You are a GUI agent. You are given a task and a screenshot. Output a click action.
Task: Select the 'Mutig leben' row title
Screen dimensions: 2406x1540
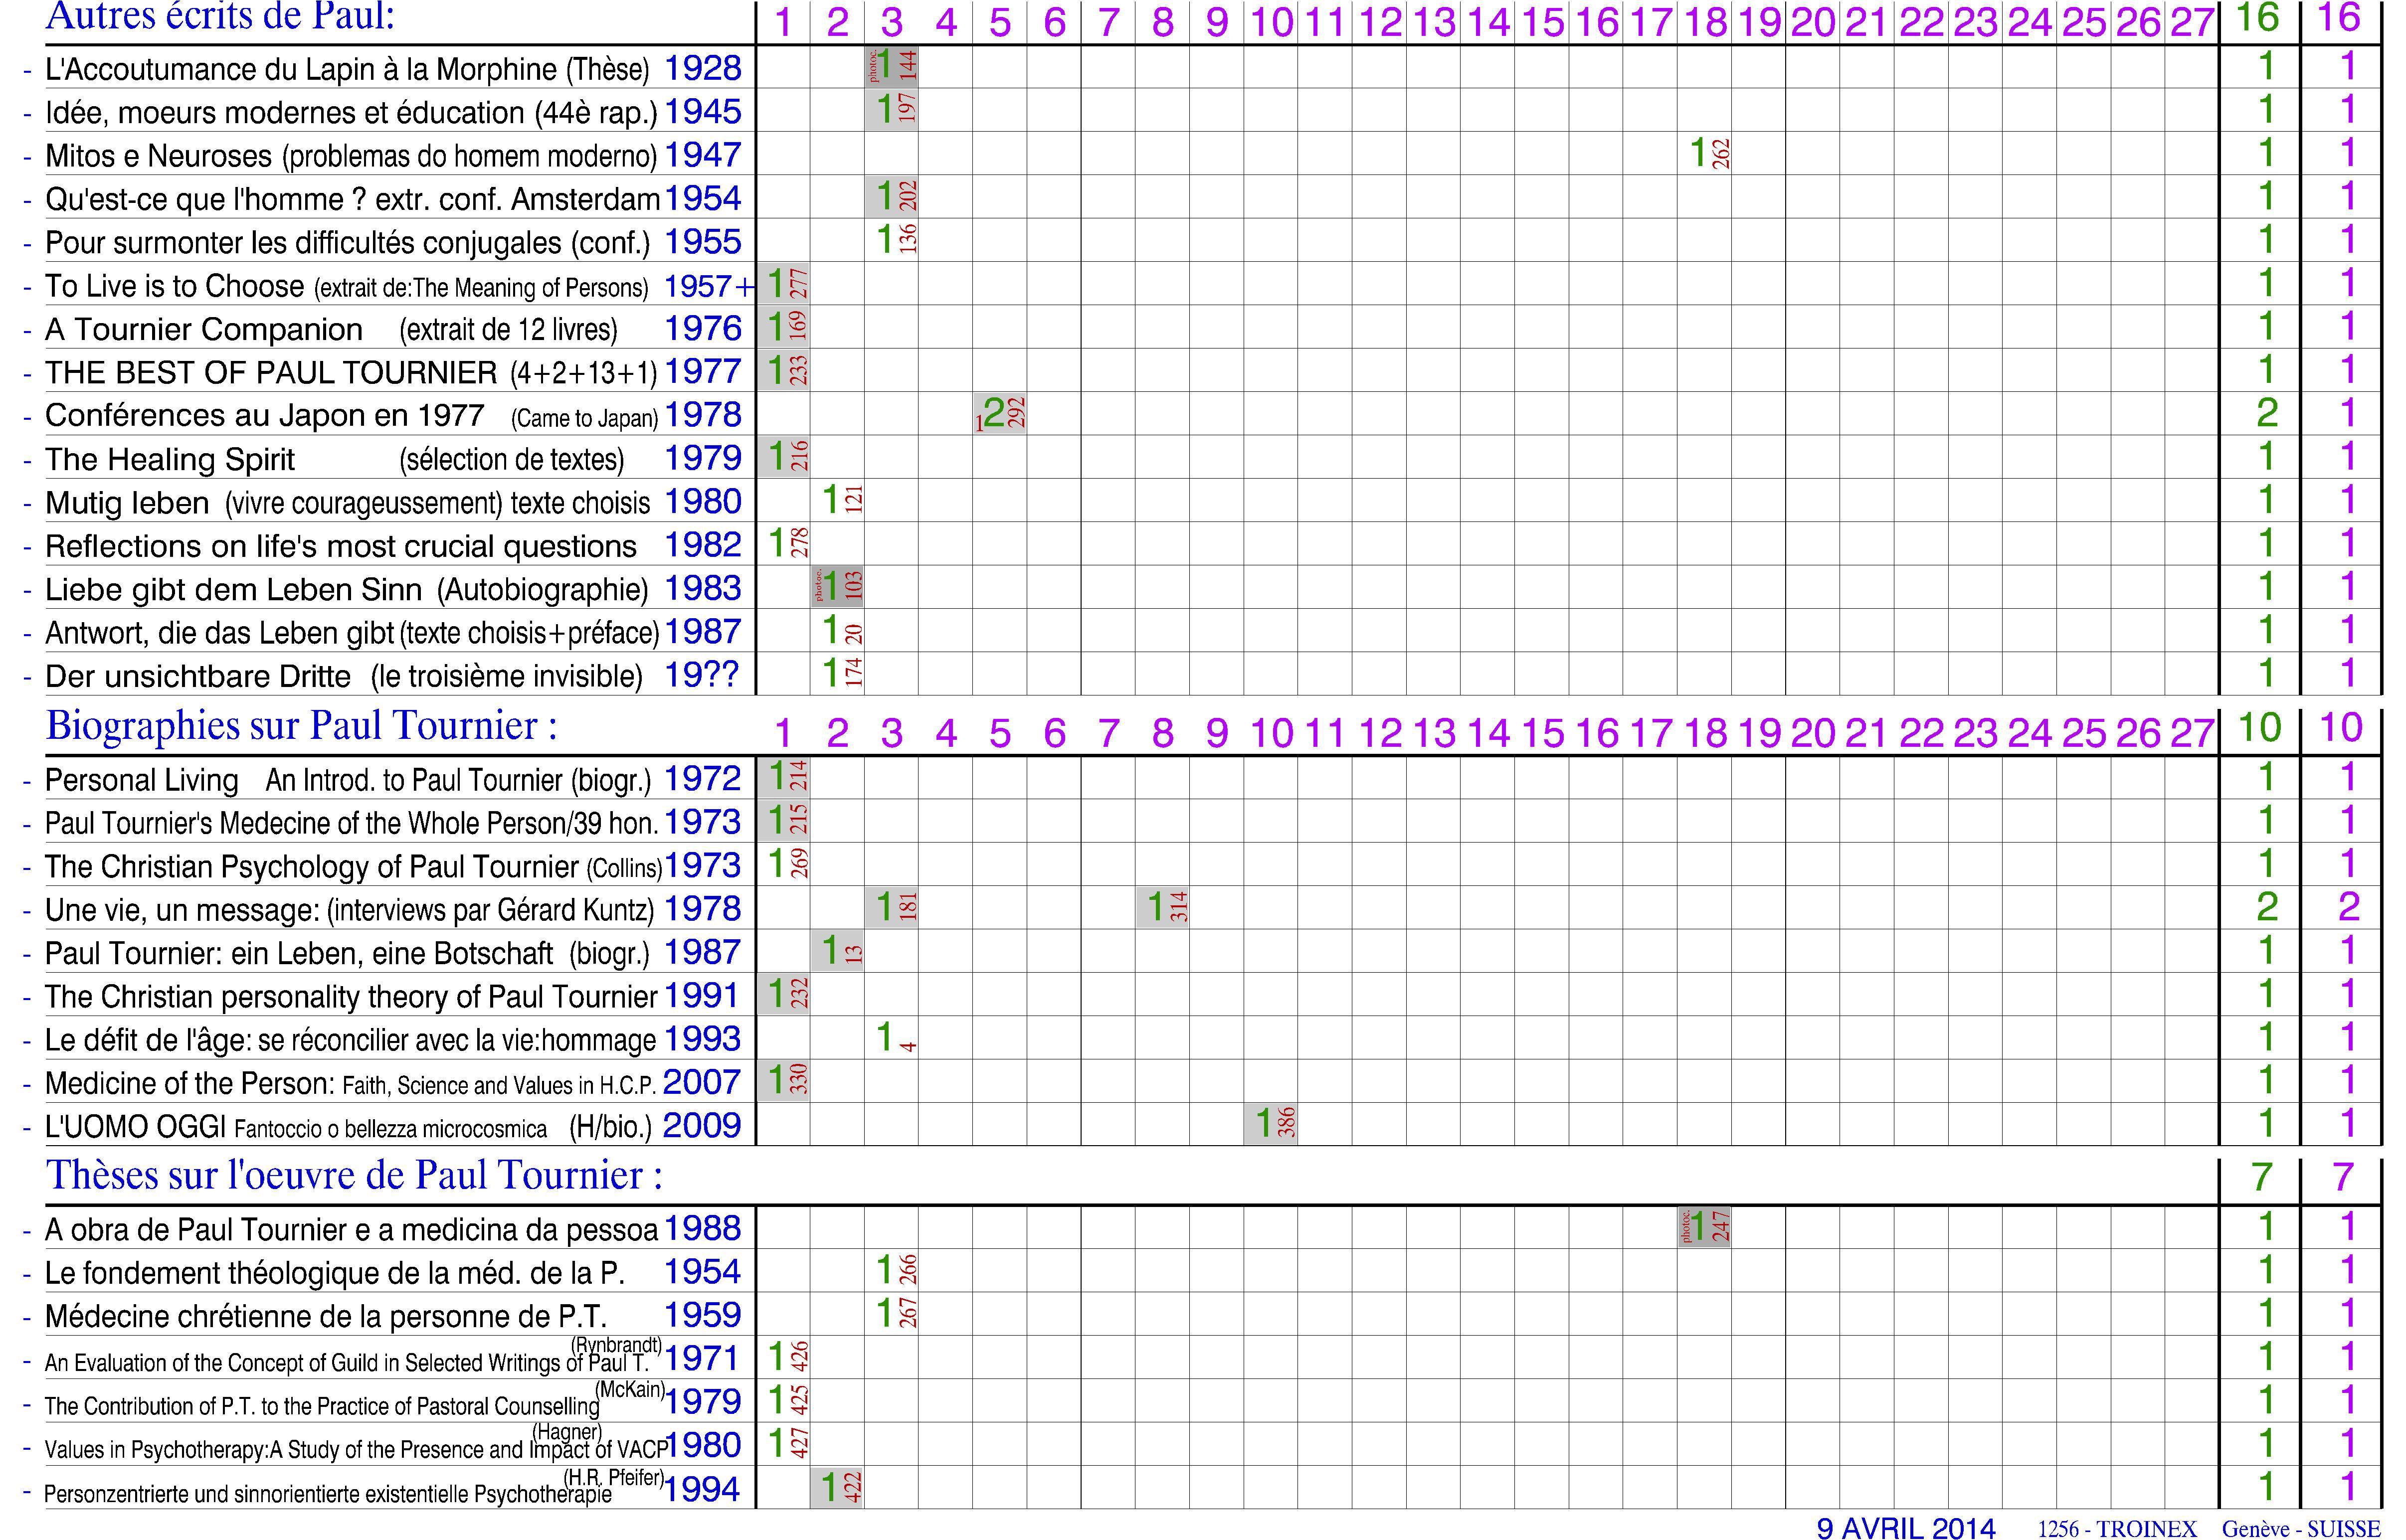pyautogui.click(x=127, y=503)
